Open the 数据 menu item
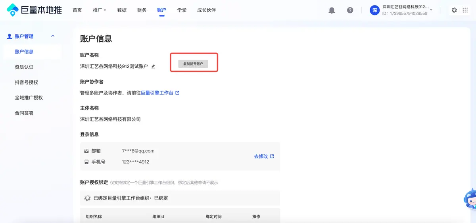476x223 pixels. [122, 10]
